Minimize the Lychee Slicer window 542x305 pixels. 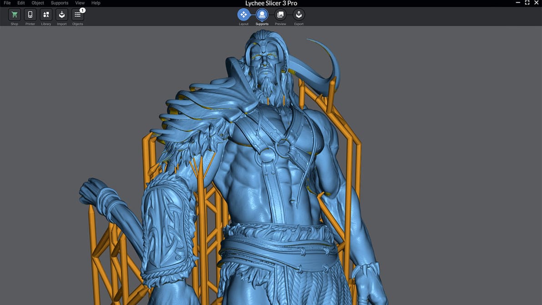point(518,3)
